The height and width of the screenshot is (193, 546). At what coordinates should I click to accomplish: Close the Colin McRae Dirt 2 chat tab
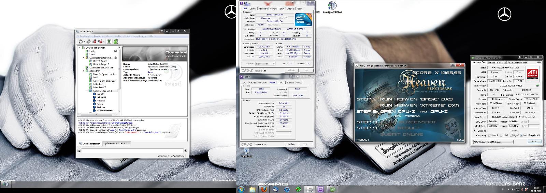pyautogui.click(x=127, y=143)
